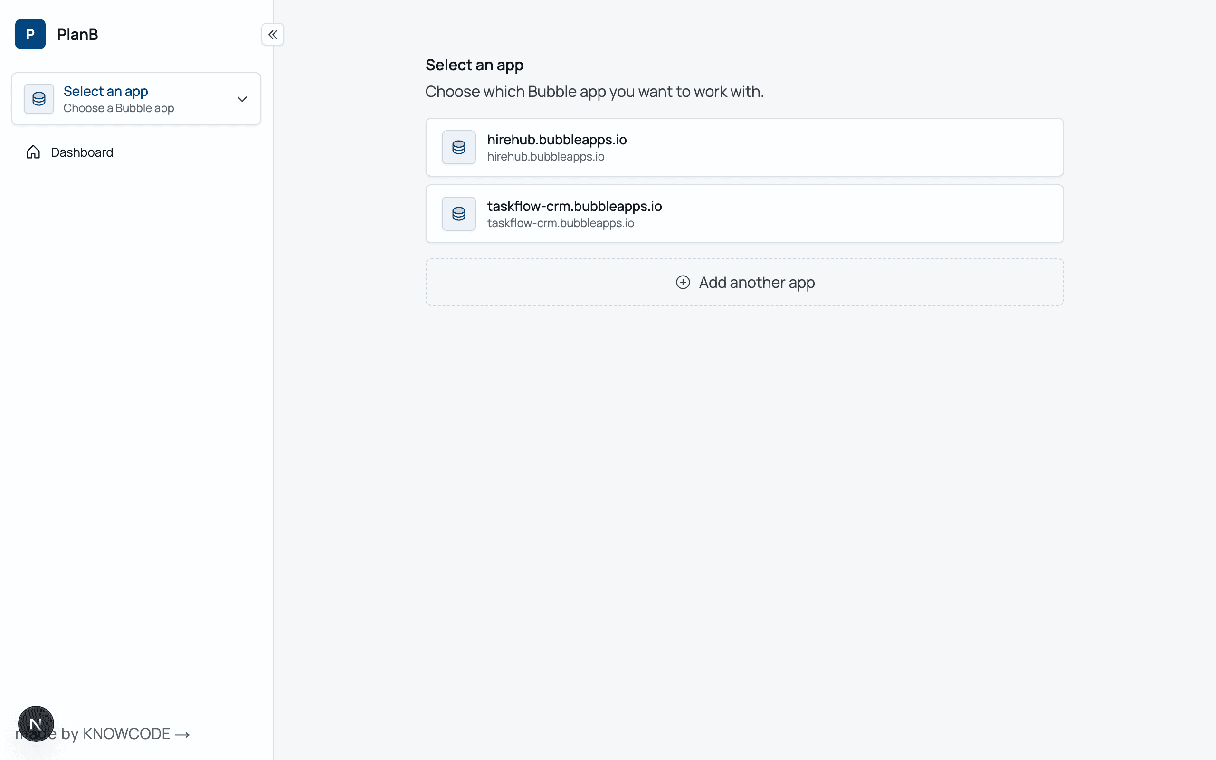Click the PlanB brand name
1216x760 pixels.
click(x=77, y=34)
